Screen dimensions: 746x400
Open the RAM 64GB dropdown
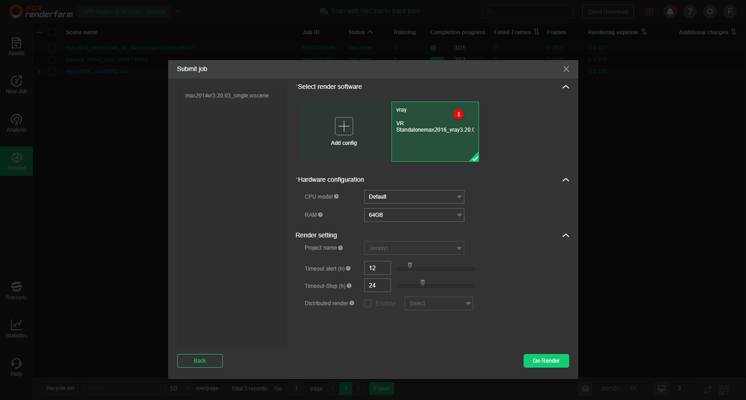(414, 215)
